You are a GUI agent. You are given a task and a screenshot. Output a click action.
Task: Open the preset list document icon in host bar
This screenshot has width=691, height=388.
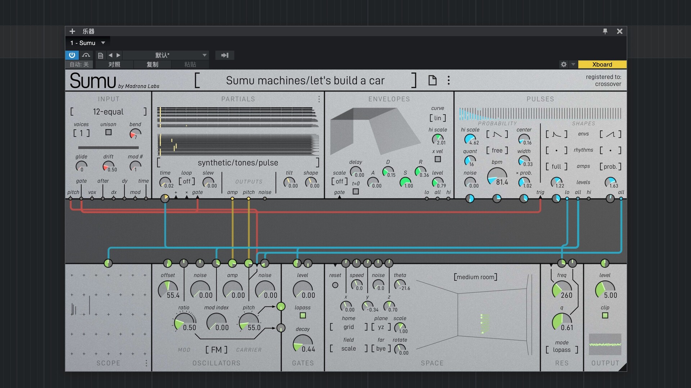pyautogui.click(x=100, y=55)
